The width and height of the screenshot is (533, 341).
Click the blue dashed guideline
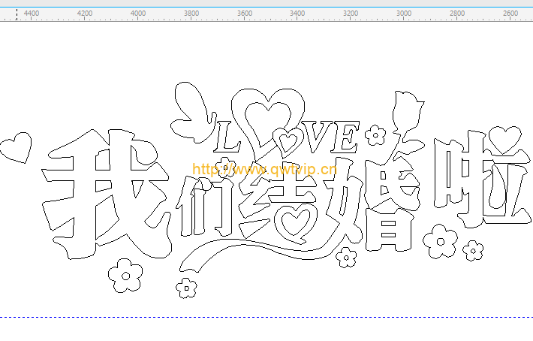266,317
